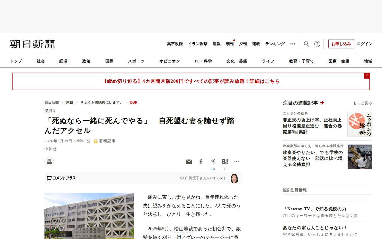Click the article date 2026年3月29日 12時00分
382x239 pixels.
(67, 141)
